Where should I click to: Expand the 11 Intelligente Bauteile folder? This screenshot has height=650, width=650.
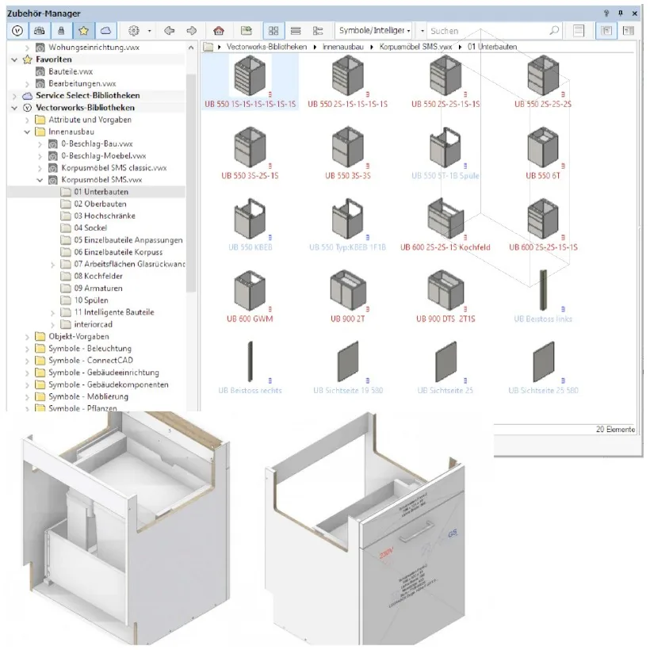(52, 312)
